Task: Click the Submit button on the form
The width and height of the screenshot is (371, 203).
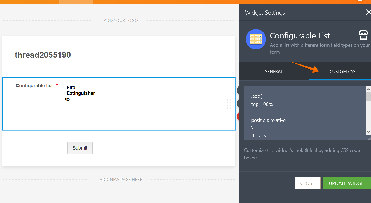Action: (80, 148)
